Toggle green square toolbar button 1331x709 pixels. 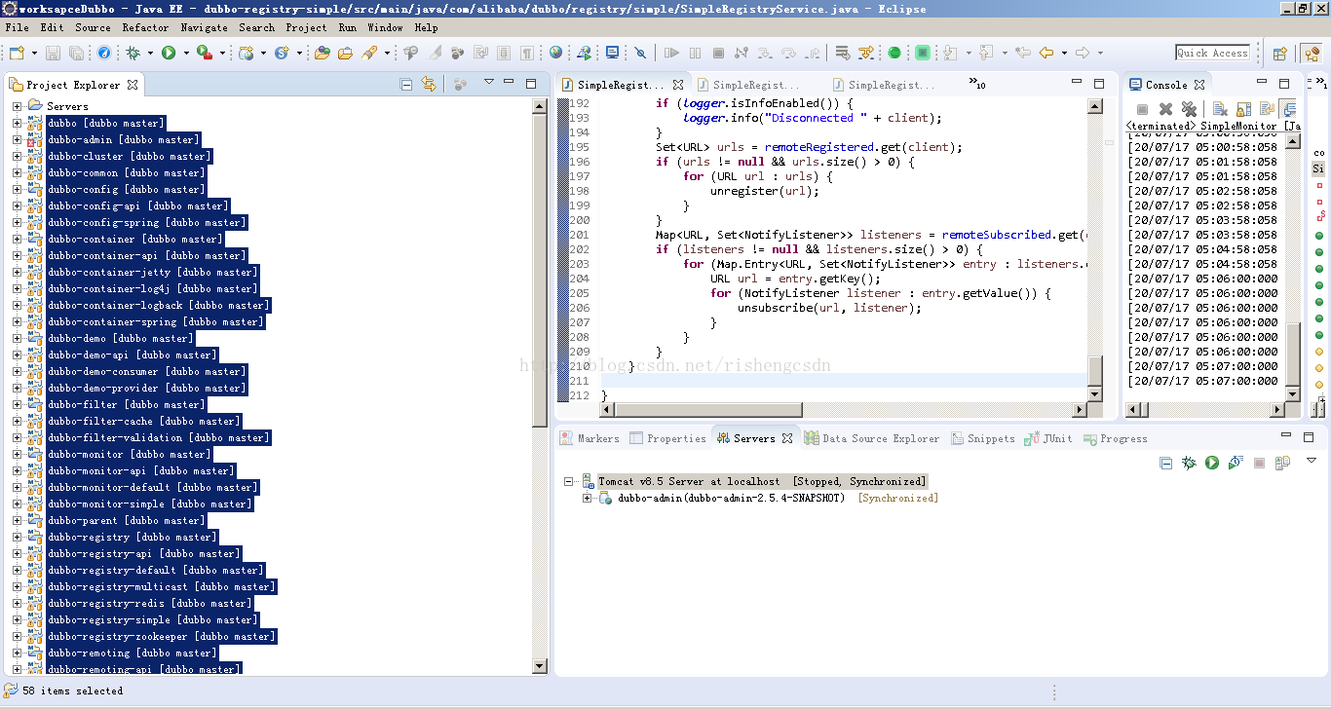pyautogui.click(x=922, y=53)
